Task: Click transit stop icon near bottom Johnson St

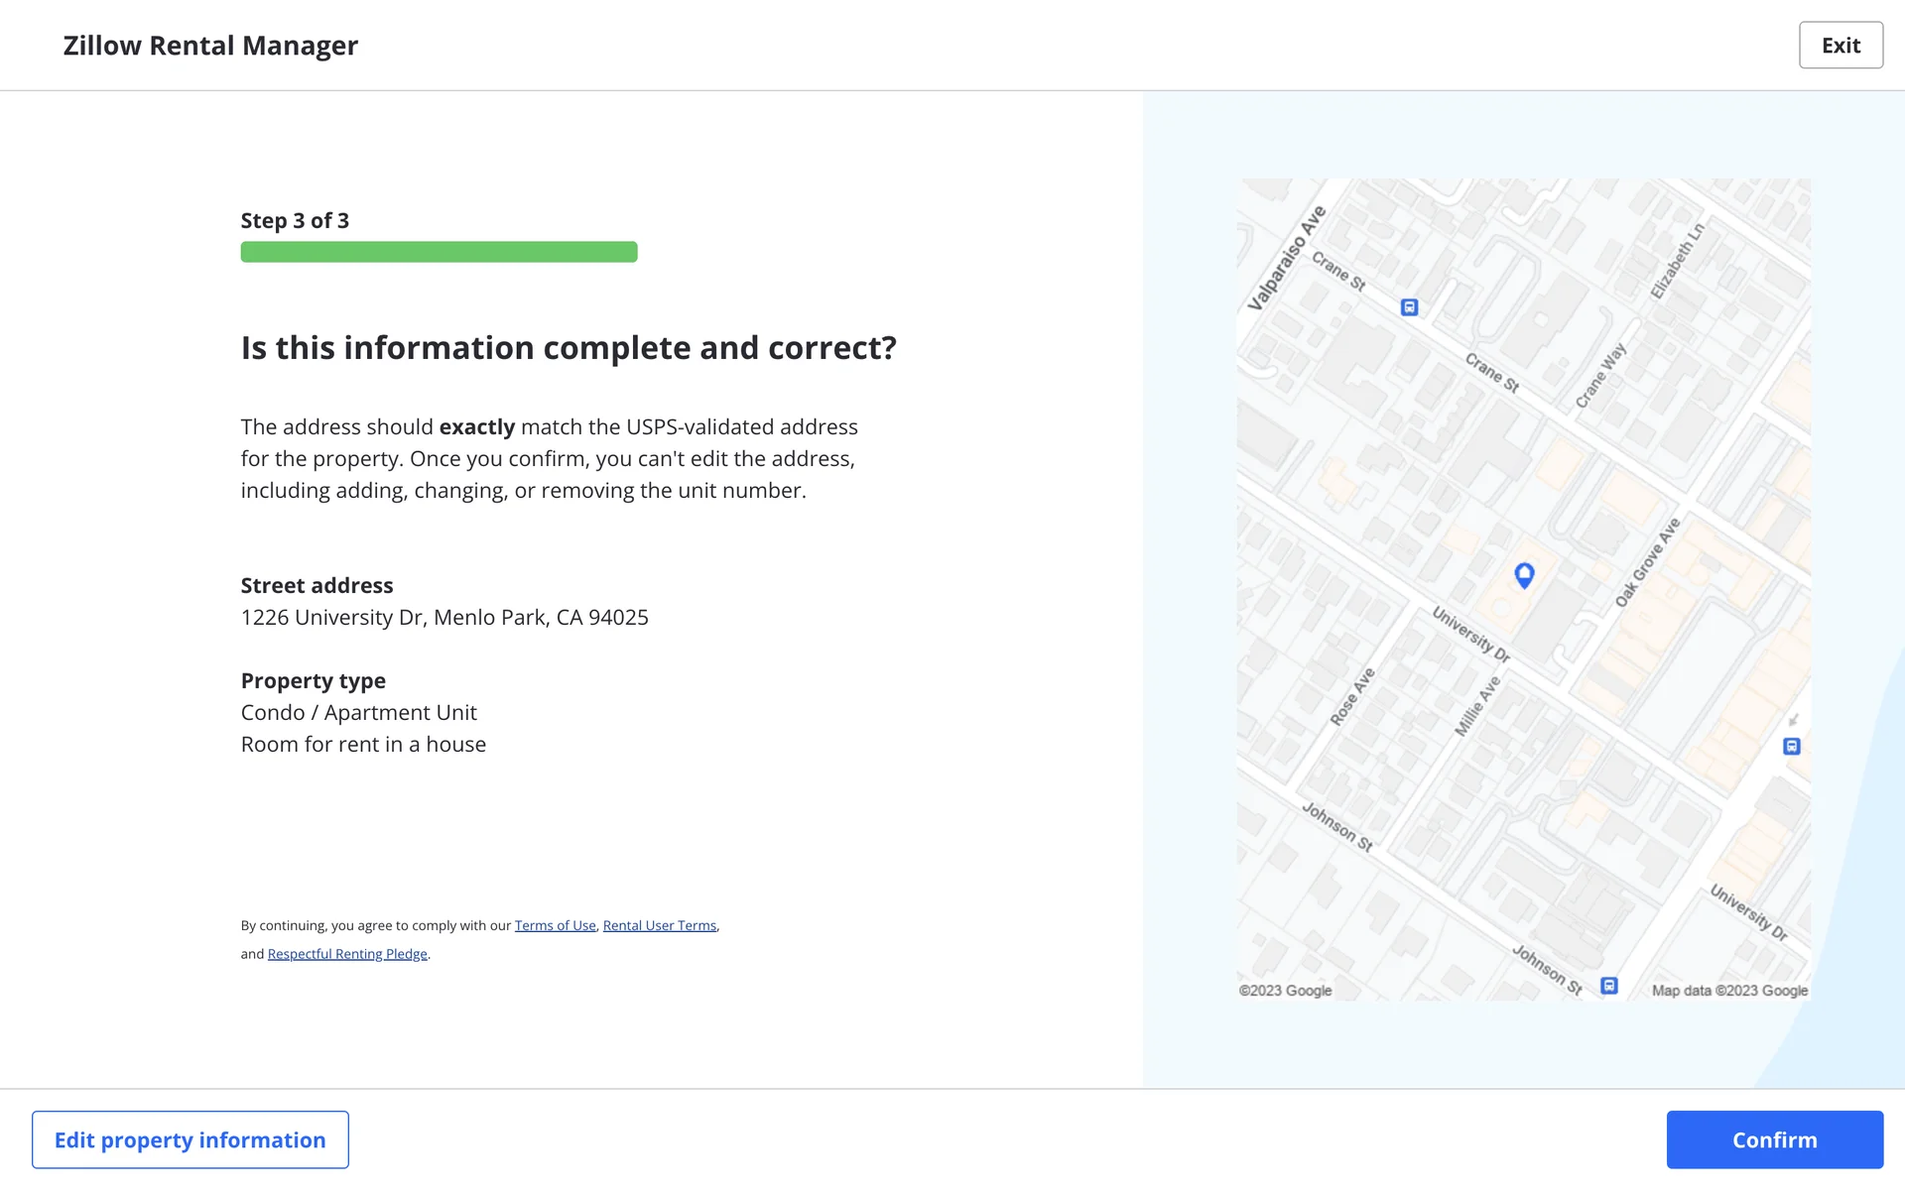Action: click(x=1609, y=986)
